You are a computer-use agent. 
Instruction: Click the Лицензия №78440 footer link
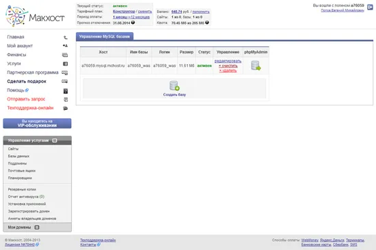click(20, 245)
